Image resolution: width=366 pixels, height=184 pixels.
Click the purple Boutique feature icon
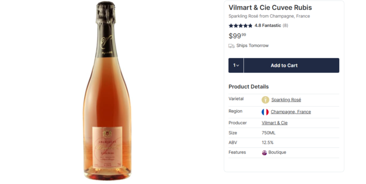[x=264, y=153]
